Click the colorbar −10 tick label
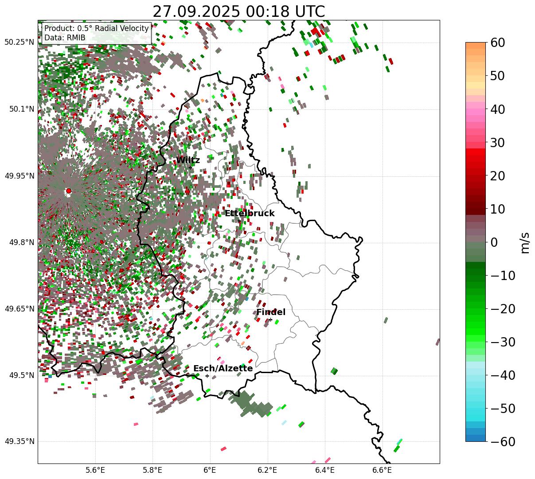This screenshot has height=479, width=535. (503, 275)
